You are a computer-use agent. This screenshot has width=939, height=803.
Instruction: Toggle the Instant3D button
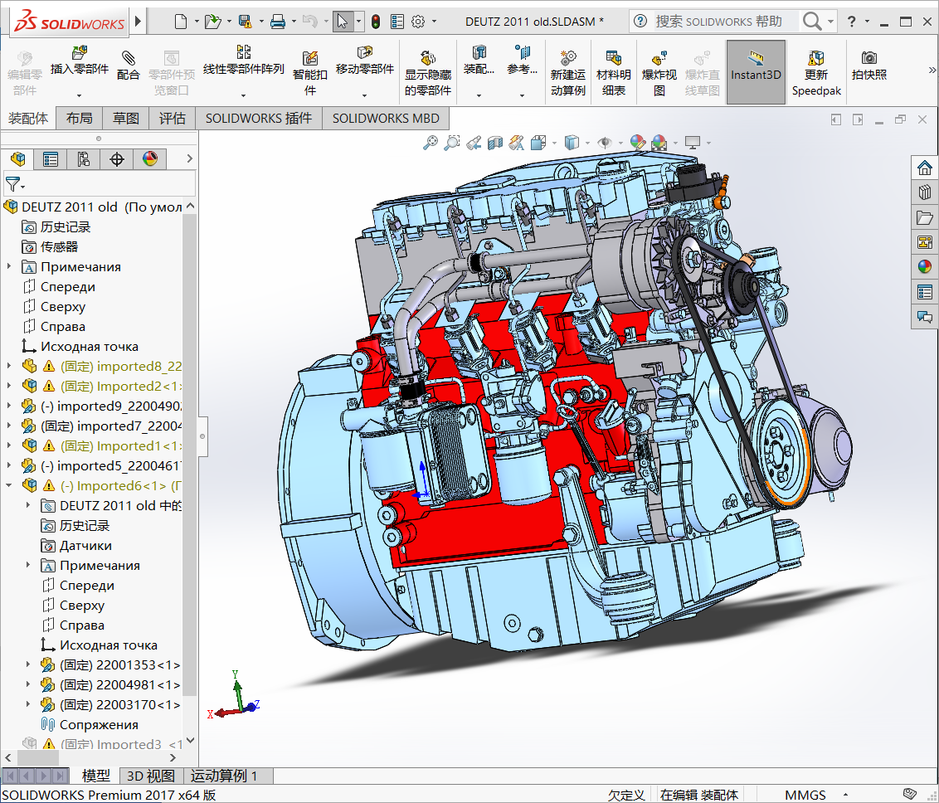756,72
